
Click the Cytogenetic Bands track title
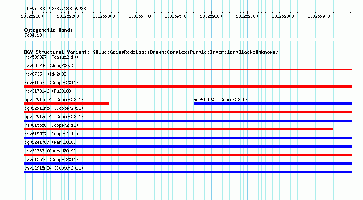(49, 30)
